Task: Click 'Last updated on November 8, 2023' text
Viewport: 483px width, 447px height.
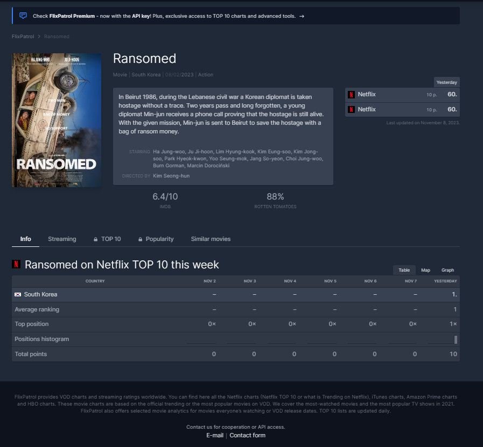Action: tap(423, 123)
